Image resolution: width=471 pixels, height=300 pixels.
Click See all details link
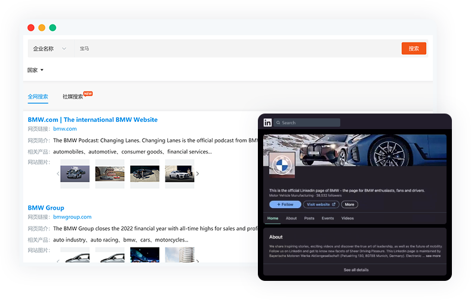tap(356, 270)
